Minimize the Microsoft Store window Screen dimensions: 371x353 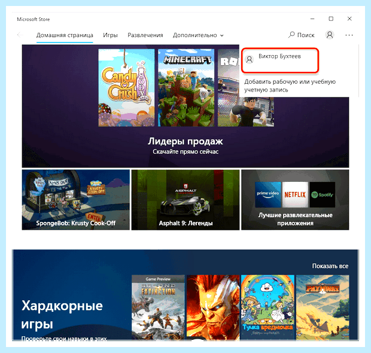(312, 19)
